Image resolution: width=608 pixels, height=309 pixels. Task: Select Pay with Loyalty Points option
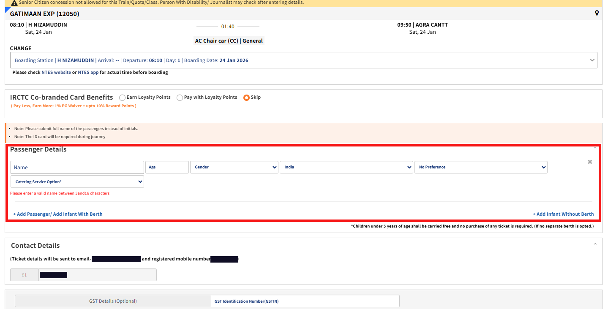click(180, 98)
